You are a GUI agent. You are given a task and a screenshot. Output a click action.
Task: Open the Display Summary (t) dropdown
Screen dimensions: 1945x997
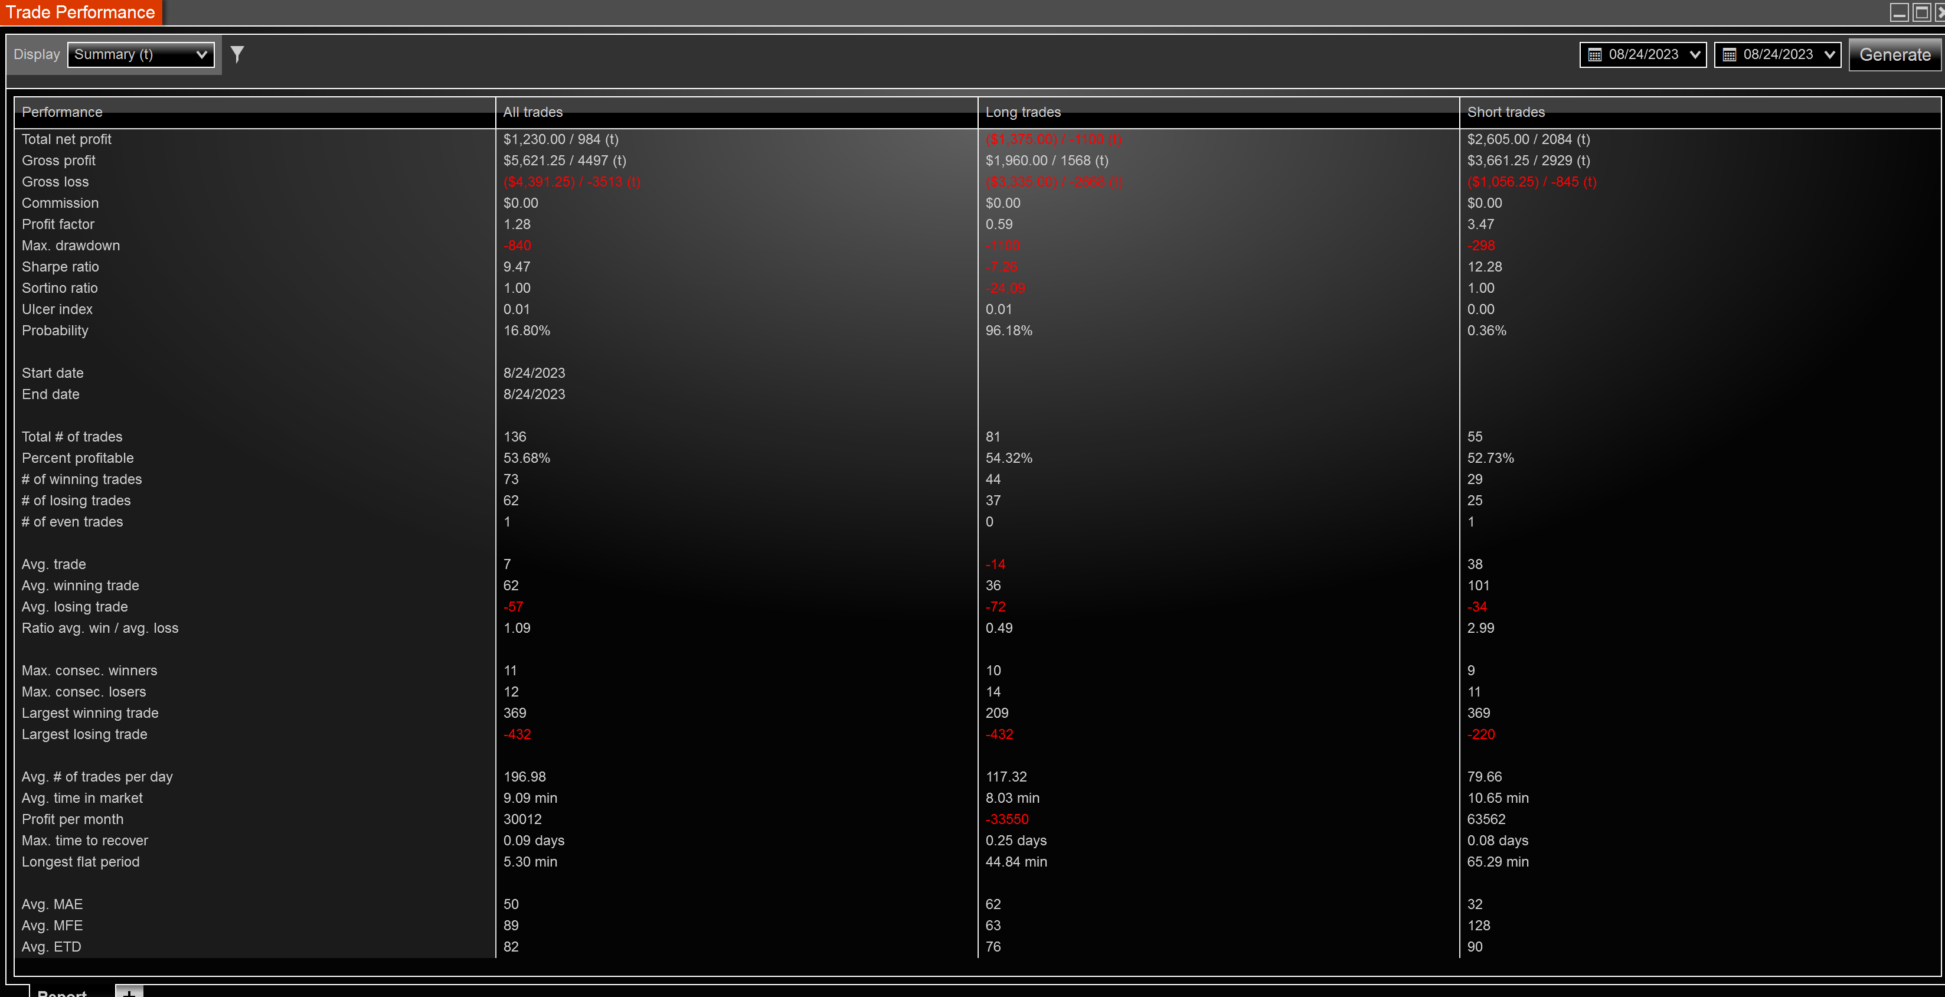(141, 54)
